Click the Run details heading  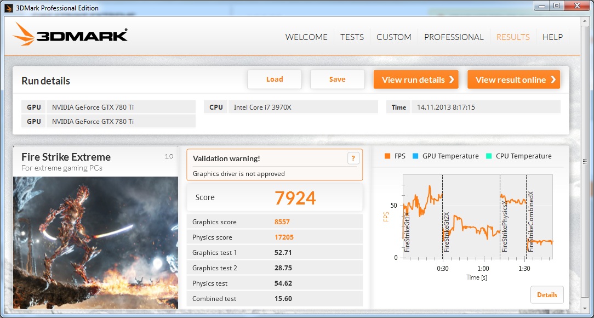[46, 81]
